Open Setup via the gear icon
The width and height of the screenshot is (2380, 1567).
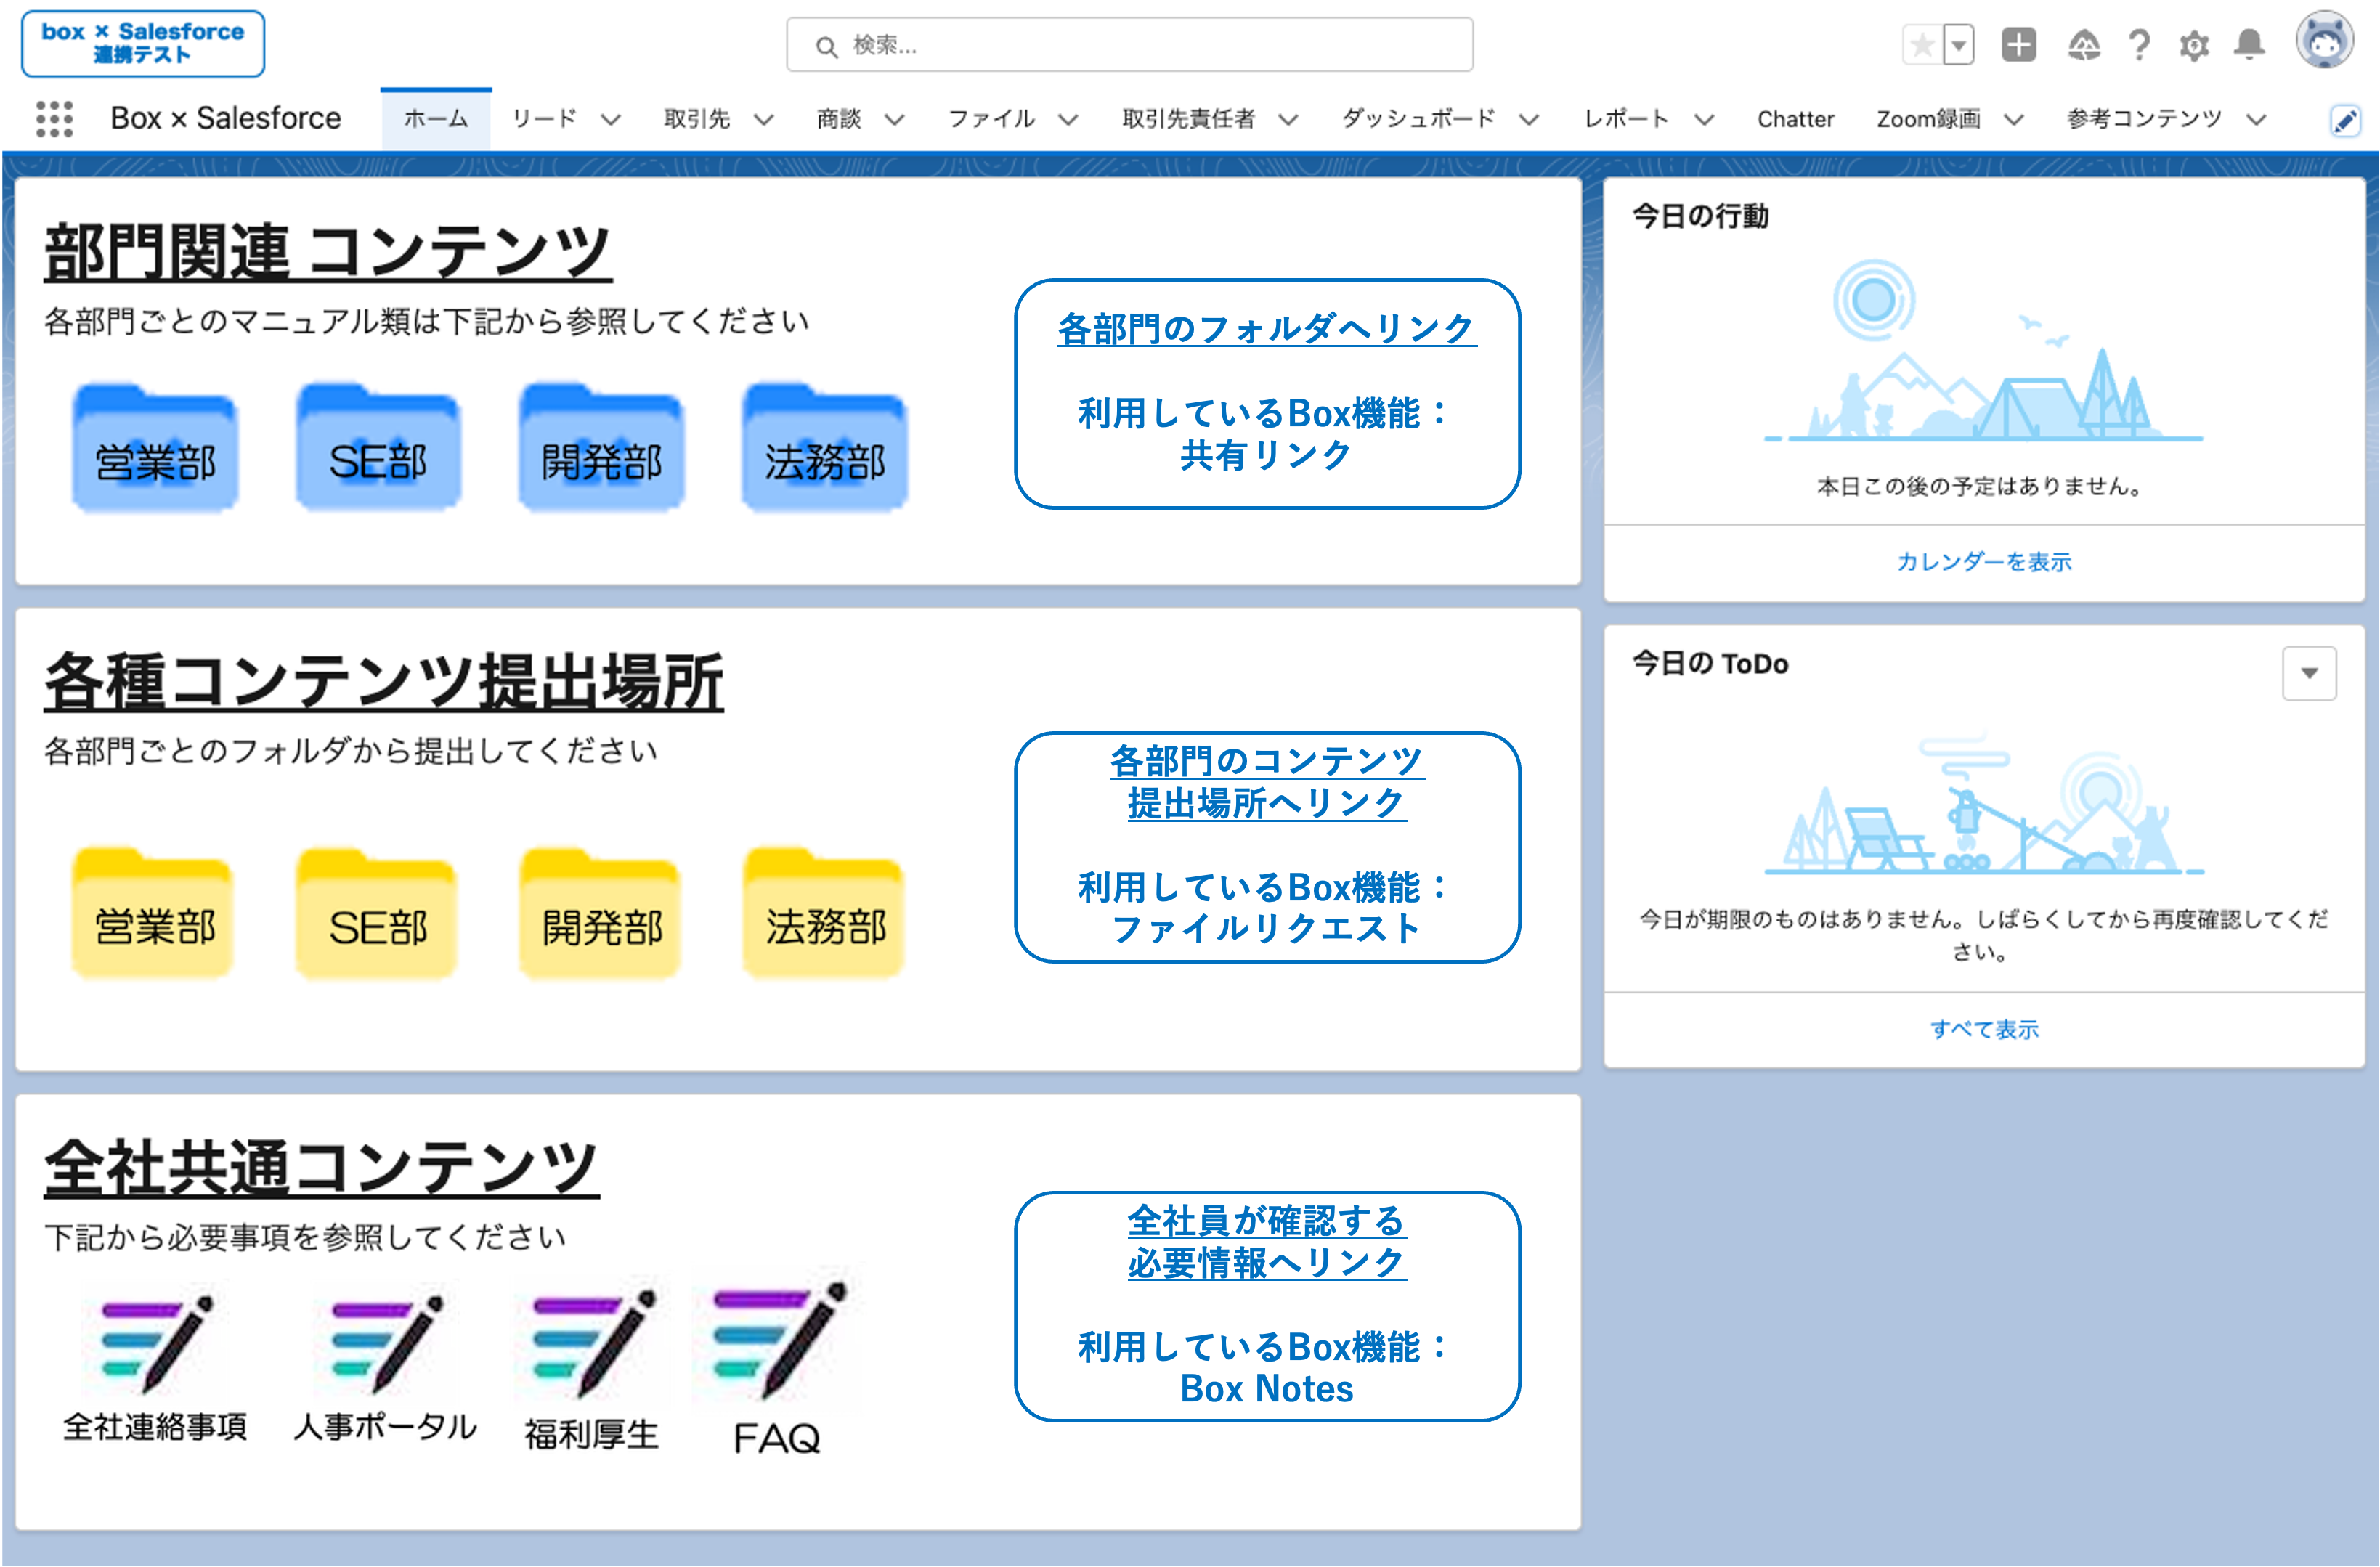(2195, 45)
